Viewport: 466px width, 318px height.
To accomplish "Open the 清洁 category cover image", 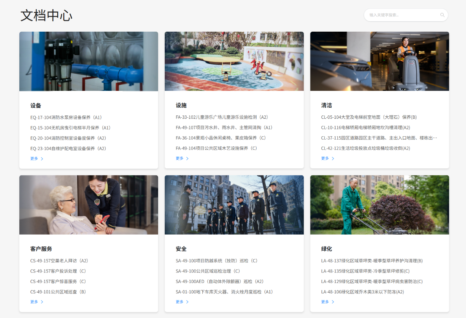I will point(379,61).
